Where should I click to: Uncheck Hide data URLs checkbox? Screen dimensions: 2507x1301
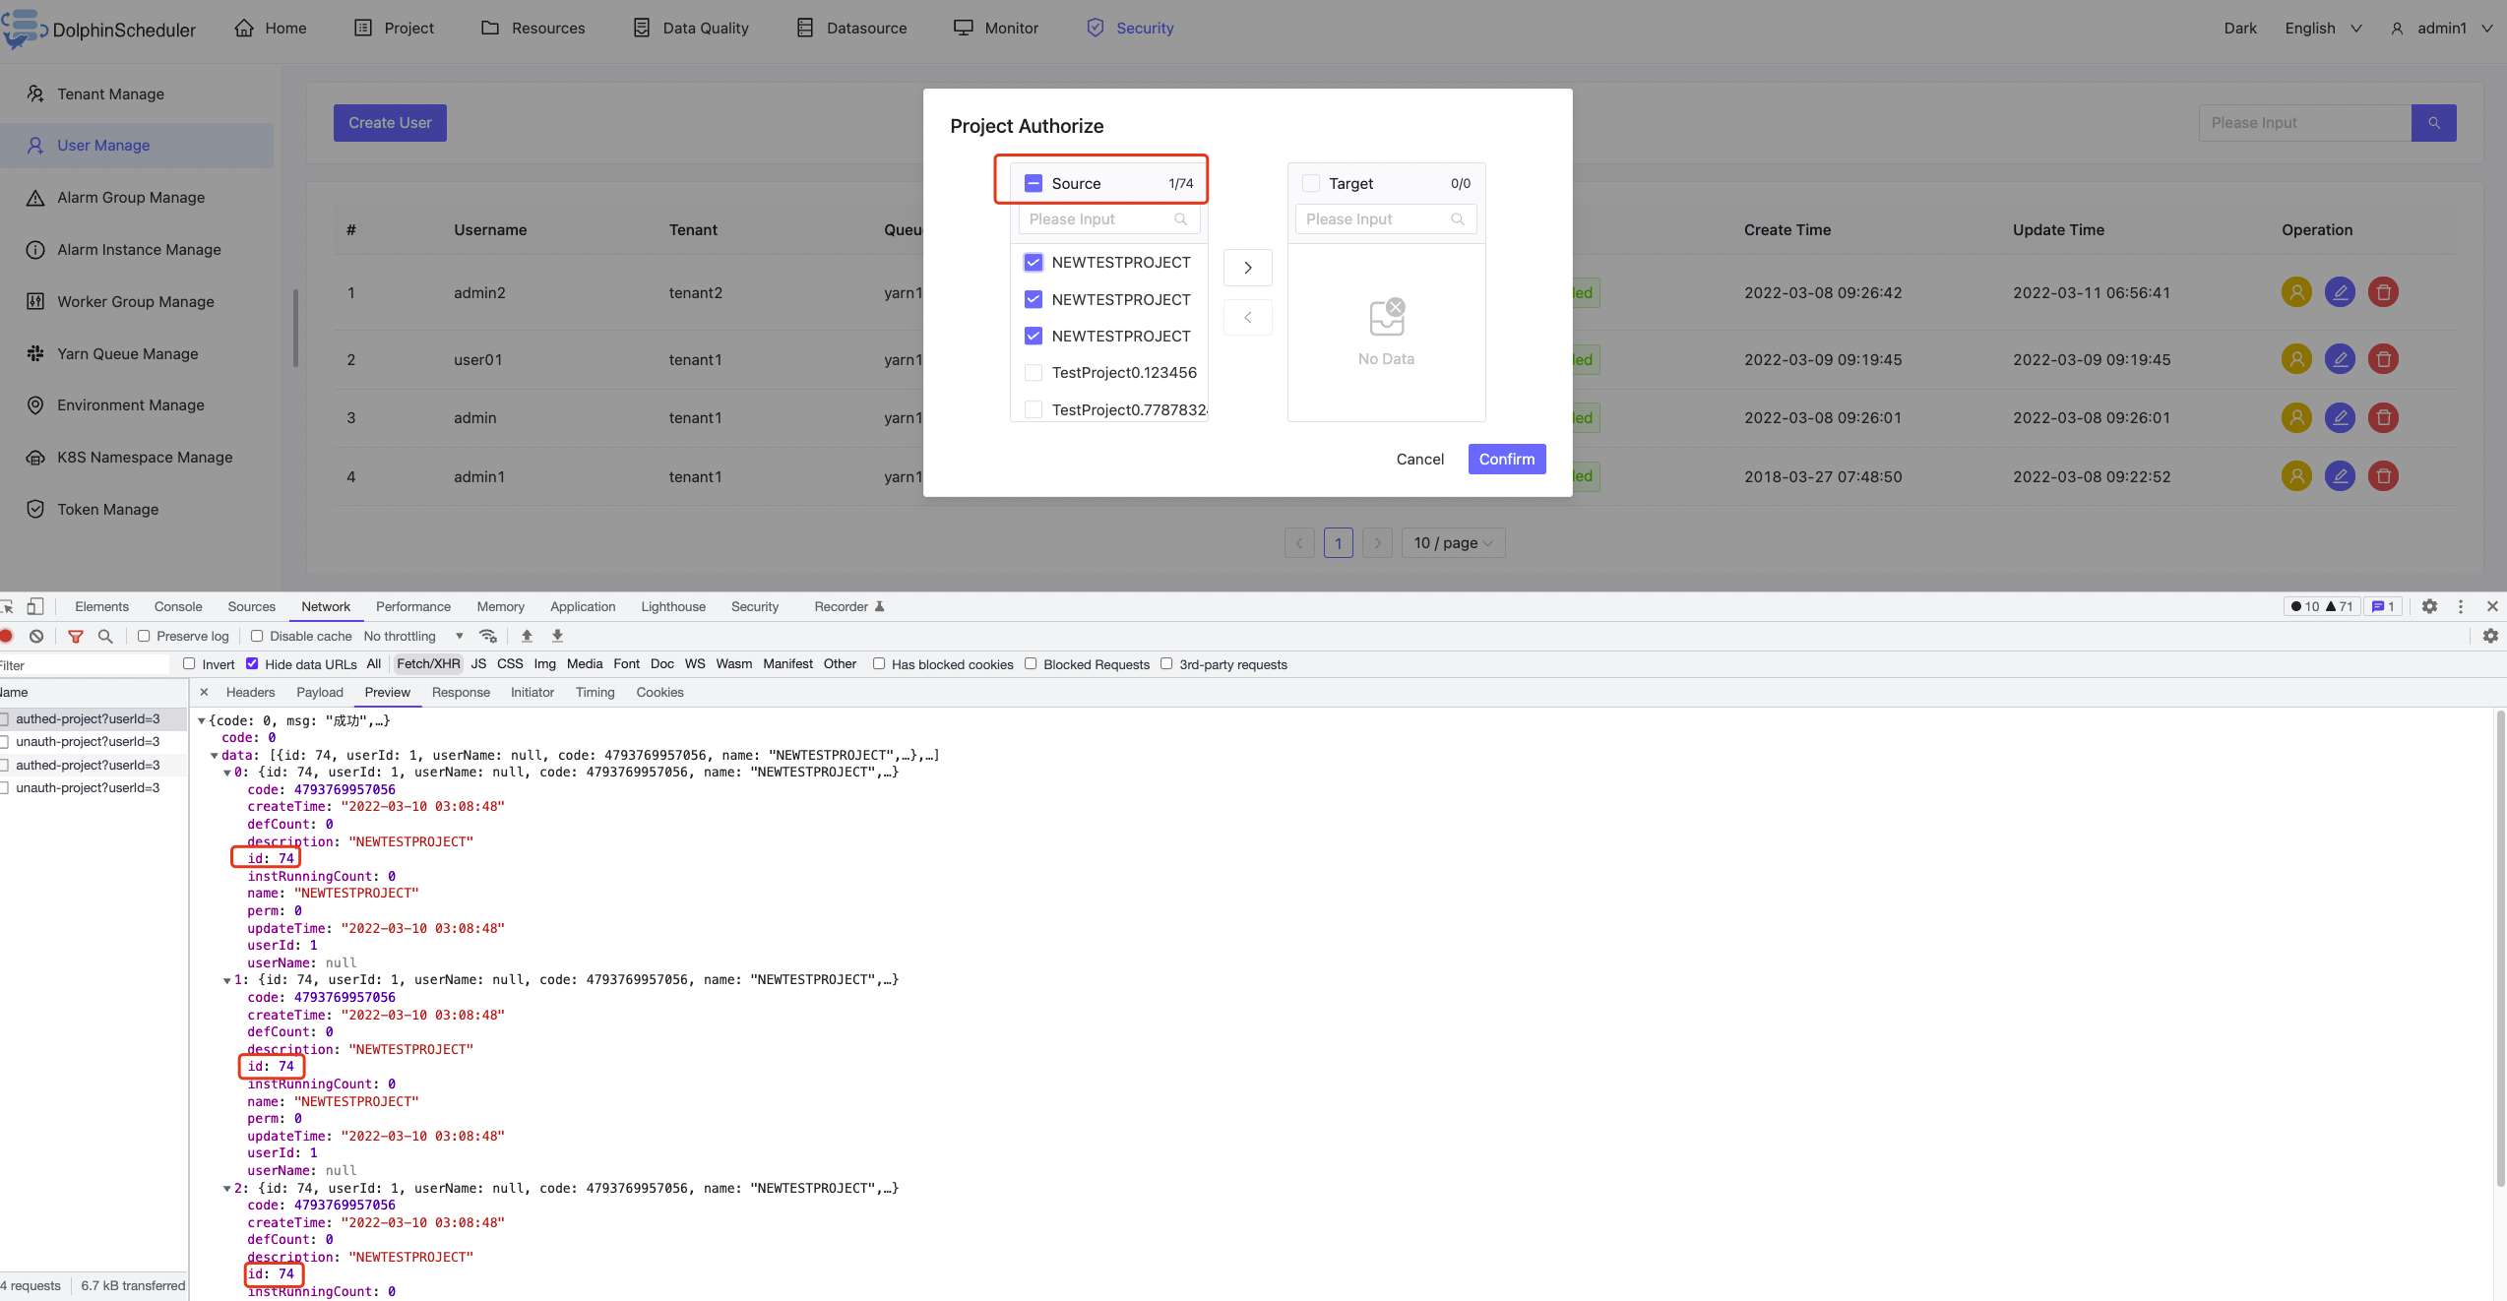252,663
